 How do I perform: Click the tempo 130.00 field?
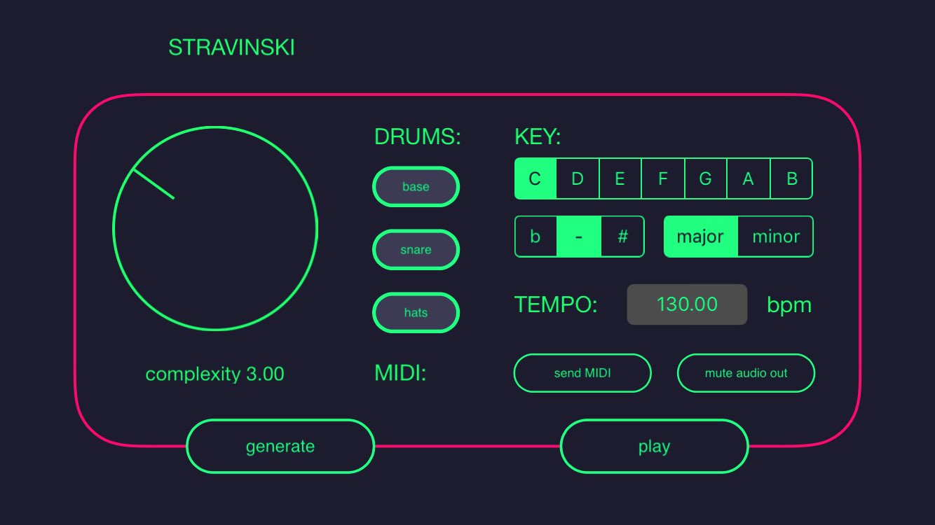click(x=687, y=304)
